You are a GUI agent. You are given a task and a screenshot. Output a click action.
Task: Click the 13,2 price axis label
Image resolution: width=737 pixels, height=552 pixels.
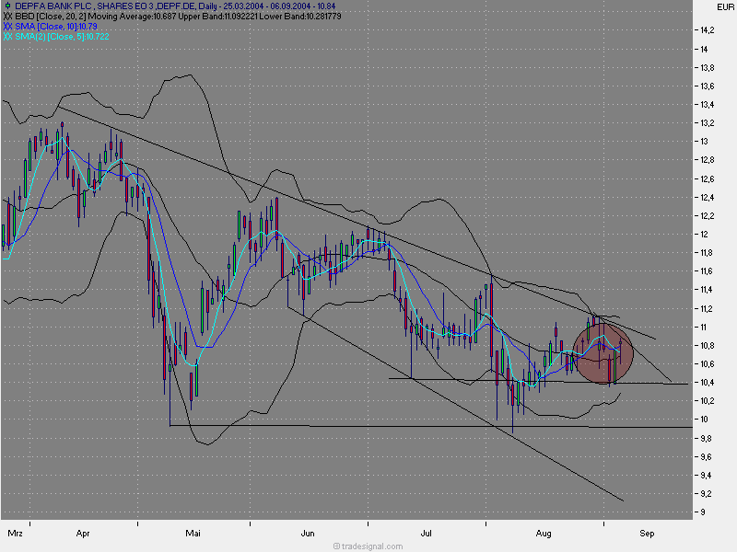click(x=707, y=123)
